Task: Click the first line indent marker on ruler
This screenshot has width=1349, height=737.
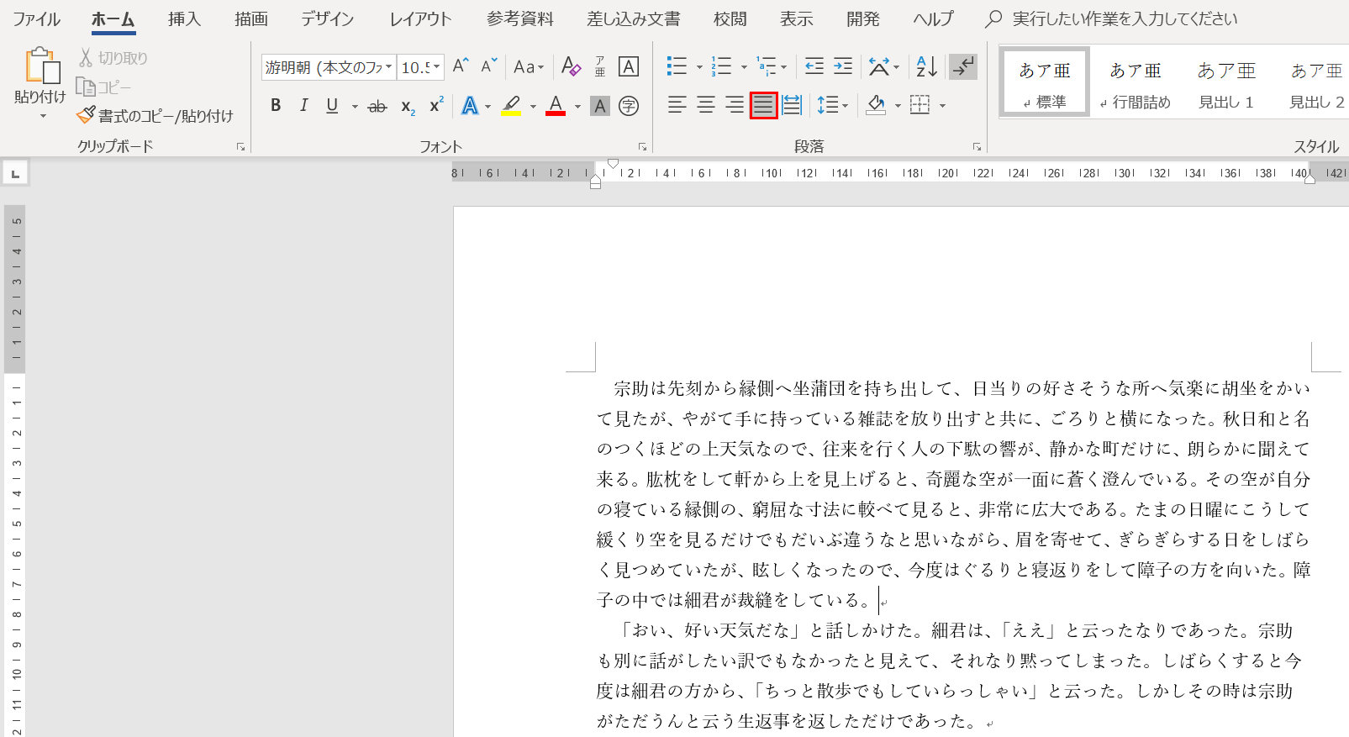Action: [x=614, y=163]
